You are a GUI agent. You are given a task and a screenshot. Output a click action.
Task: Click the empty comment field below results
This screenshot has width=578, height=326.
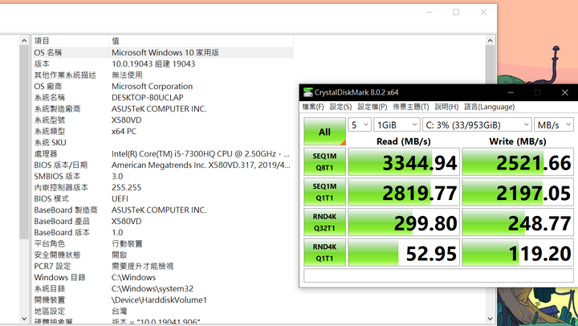pos(438,275)
